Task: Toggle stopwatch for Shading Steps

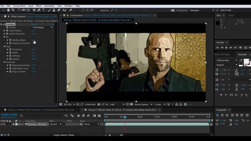Action: point(10,40)
